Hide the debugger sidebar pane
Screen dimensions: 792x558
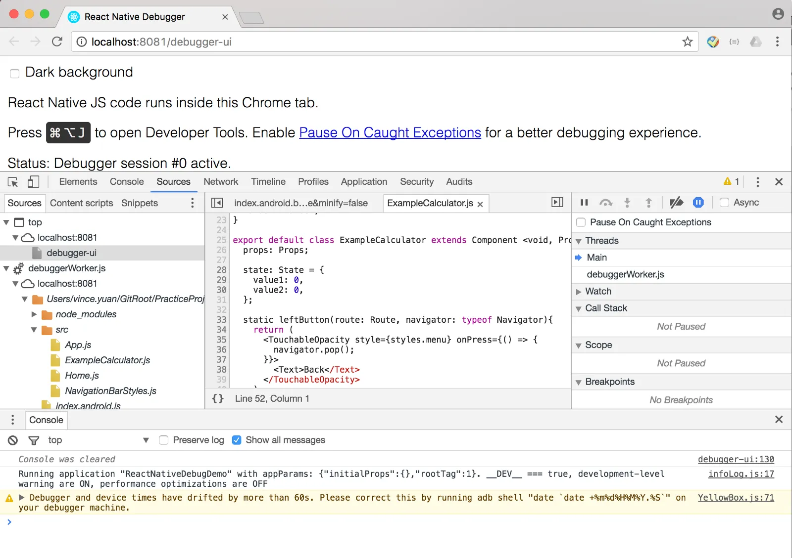click(557, 202)
